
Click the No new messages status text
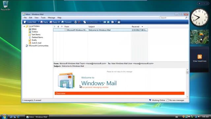coord(177,100)
